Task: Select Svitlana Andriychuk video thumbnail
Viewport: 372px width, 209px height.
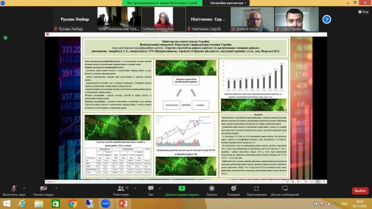Action: pyautogui.click(x=164, y=19)
